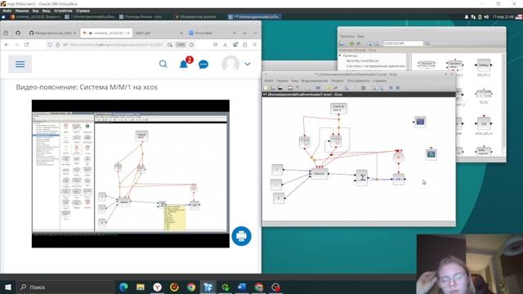Open the hamburger menu on the course page
Viewport: 523px width, 294px height.
20,64
